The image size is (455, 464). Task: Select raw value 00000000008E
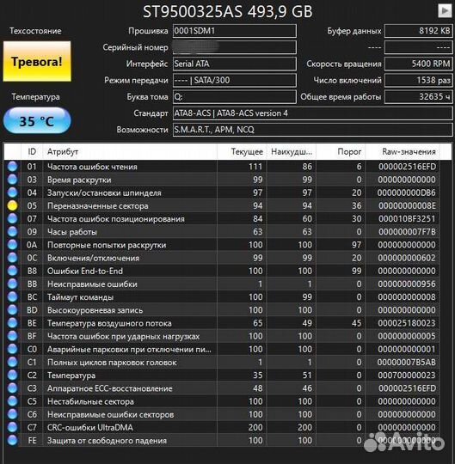[407, 205]
